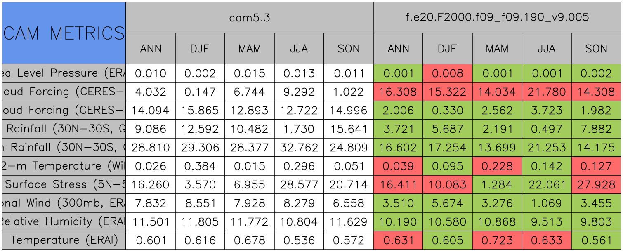
Task: Select the red cell with value 0.008
Action: 448,73
